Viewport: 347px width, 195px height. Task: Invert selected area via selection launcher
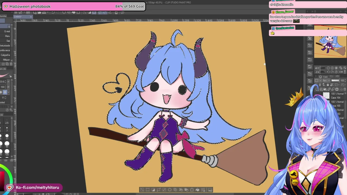[153, 190]
